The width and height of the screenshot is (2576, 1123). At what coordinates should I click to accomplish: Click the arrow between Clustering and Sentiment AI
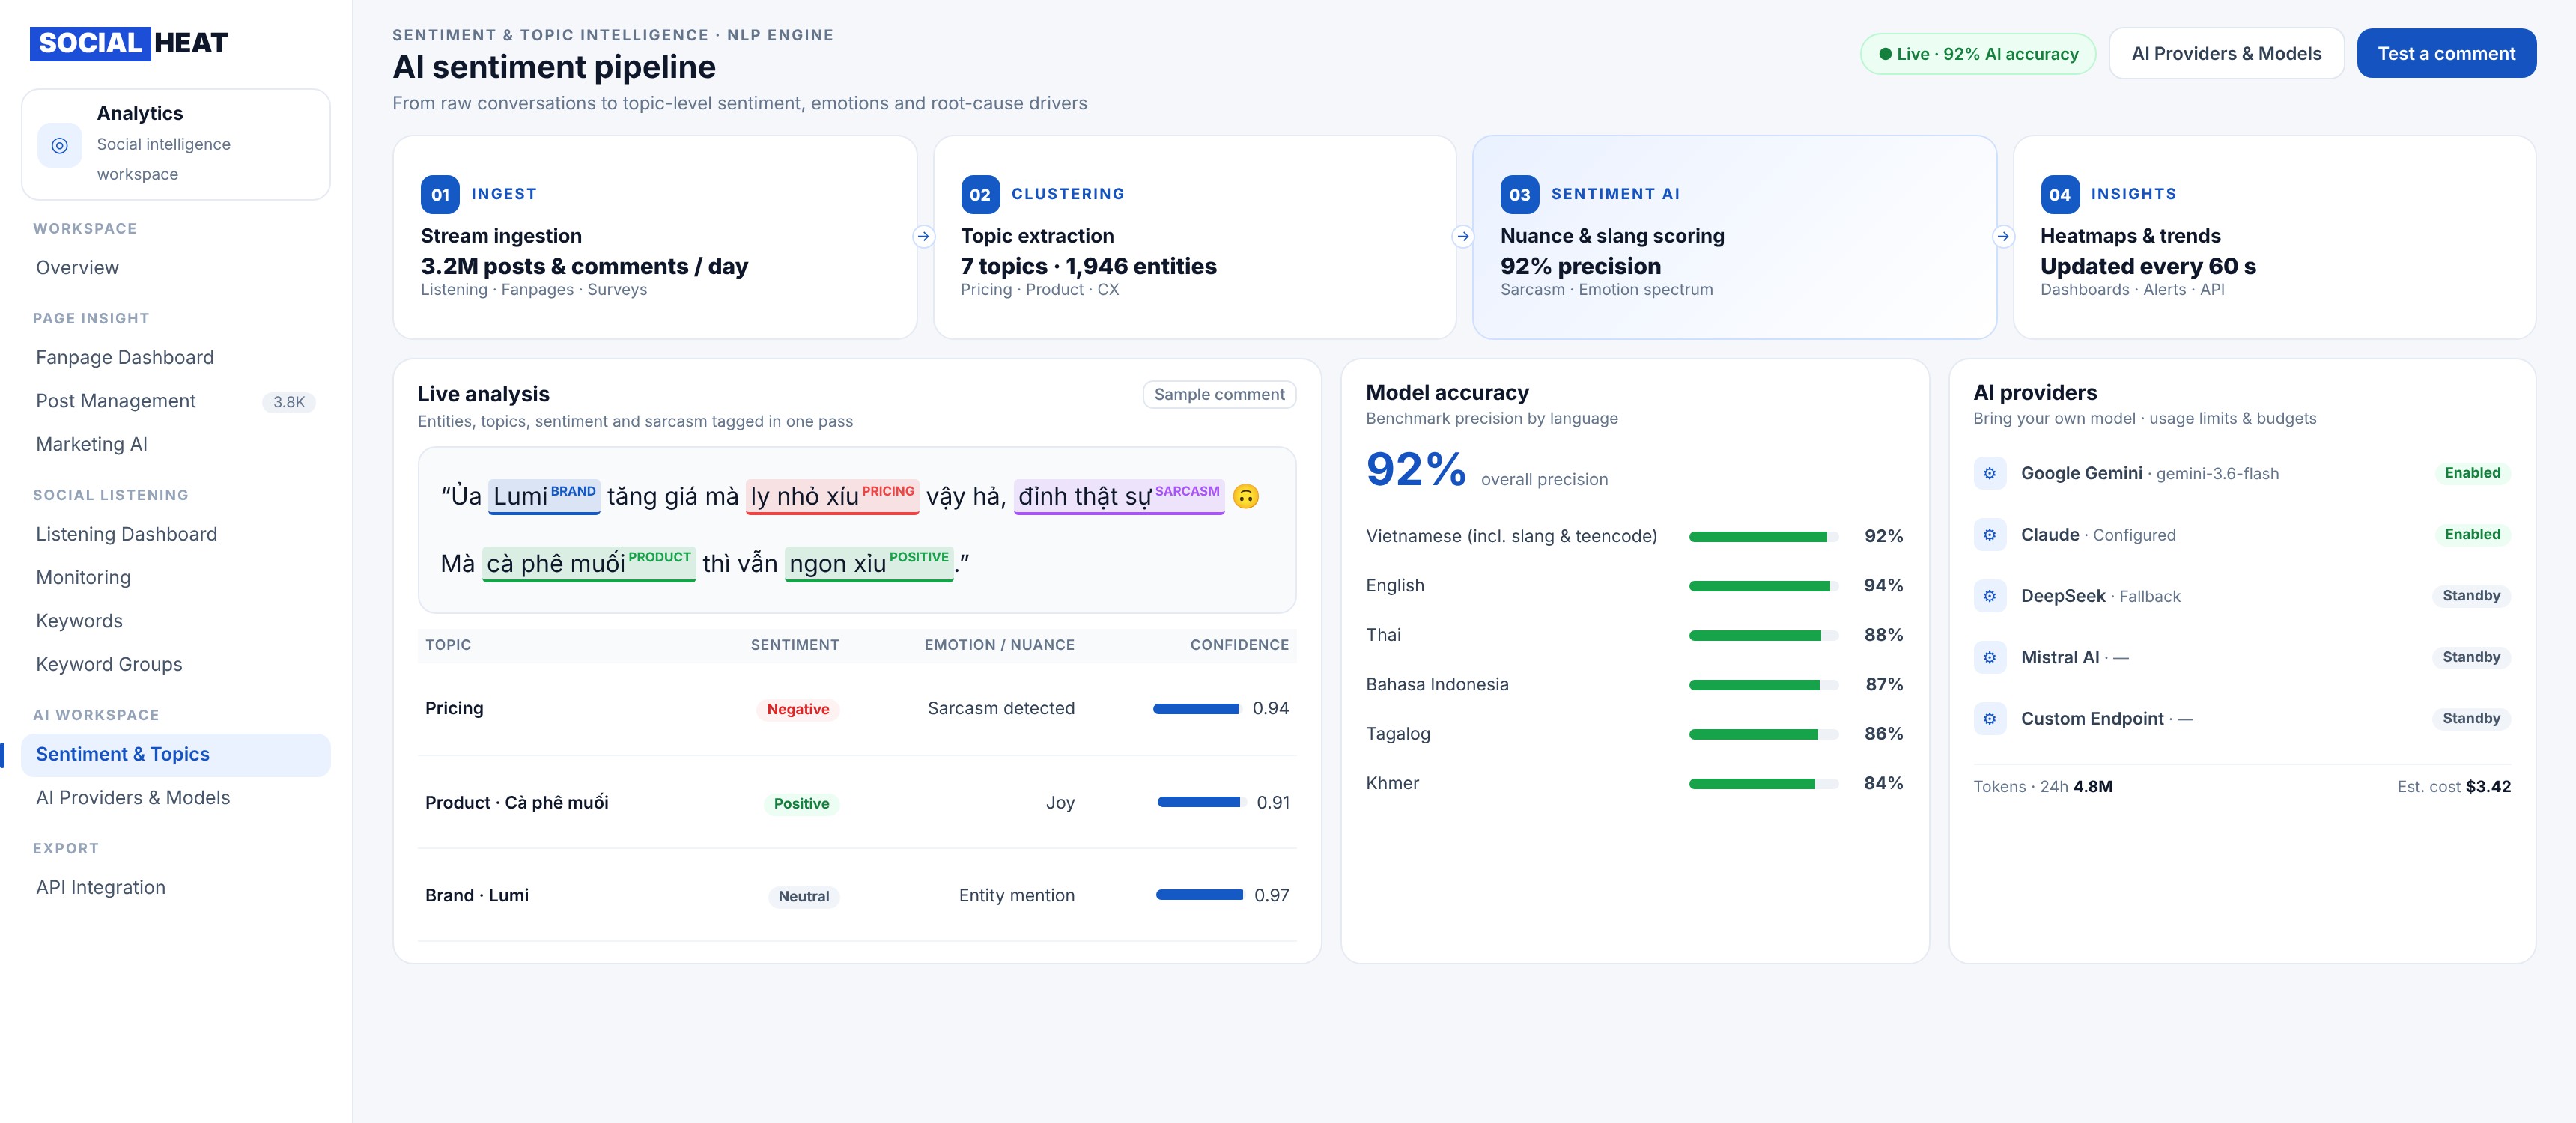coord(1463,237)
